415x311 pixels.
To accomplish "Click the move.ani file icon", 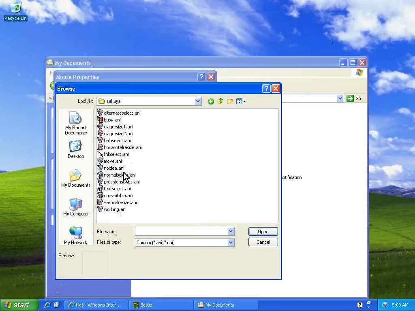I will click(x=100, y=161).
